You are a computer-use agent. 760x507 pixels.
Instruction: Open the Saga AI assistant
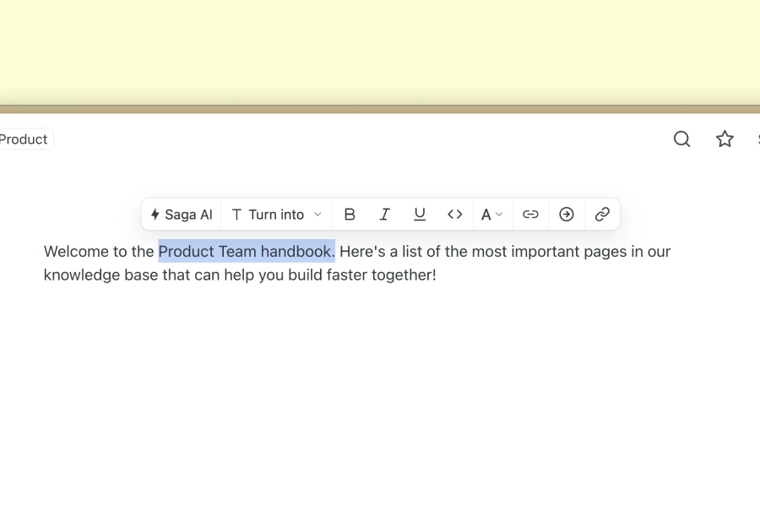click(x=181, y=214)
